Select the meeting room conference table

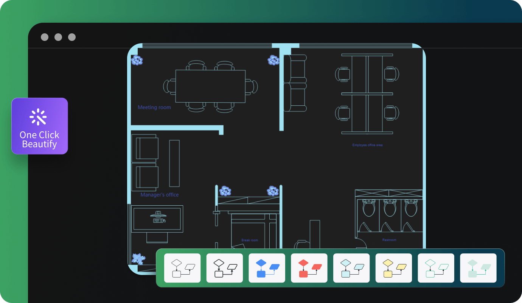[210, 86]
